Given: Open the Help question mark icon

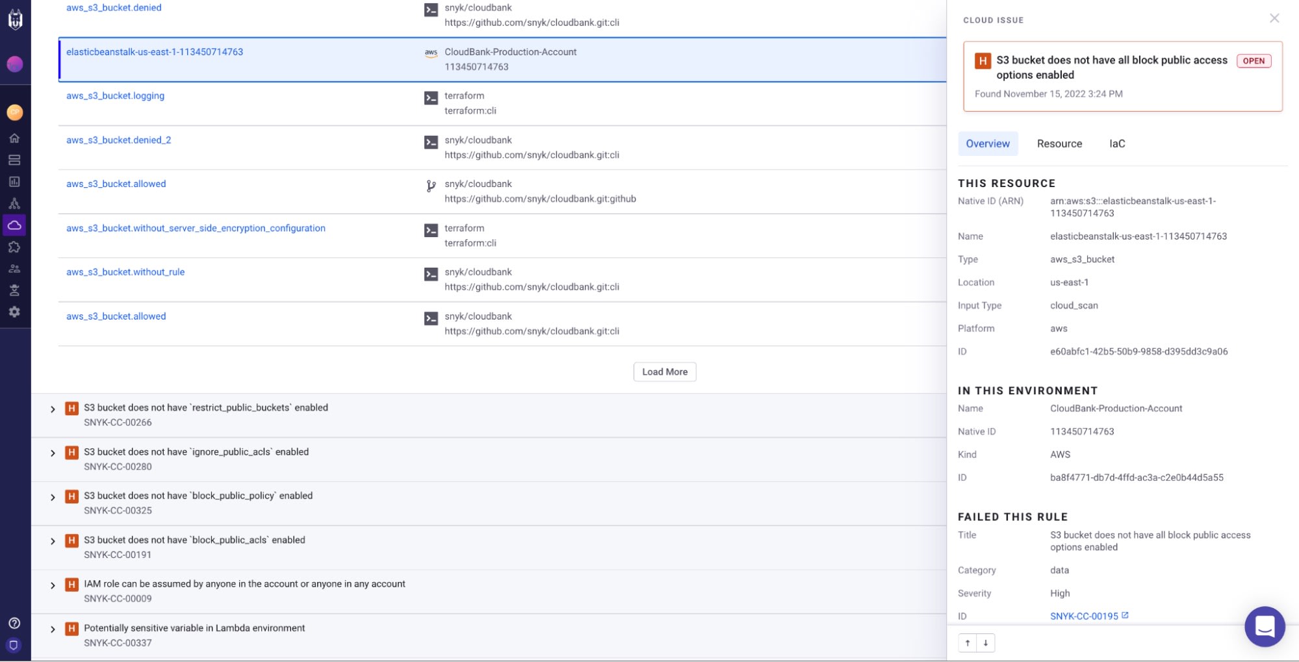Looking at the screenshot, I should [14, 623].
